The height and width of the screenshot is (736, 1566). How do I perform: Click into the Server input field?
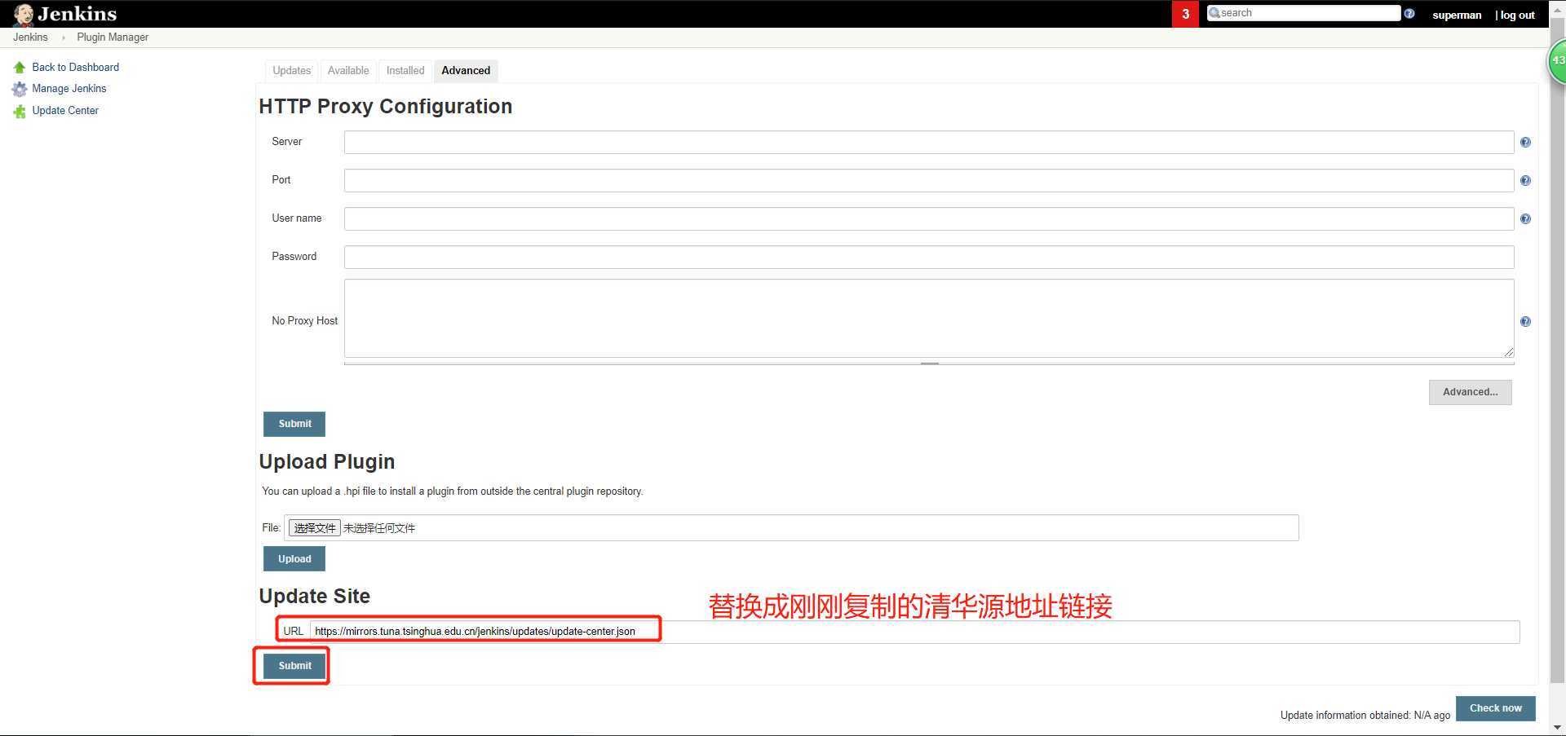[929, 143]
